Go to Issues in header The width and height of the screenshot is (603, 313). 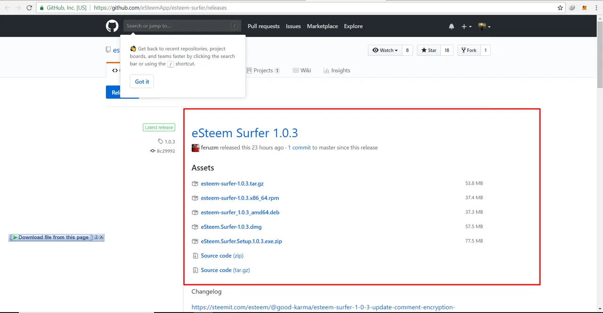pyautogui.click(x=293, y=26)
